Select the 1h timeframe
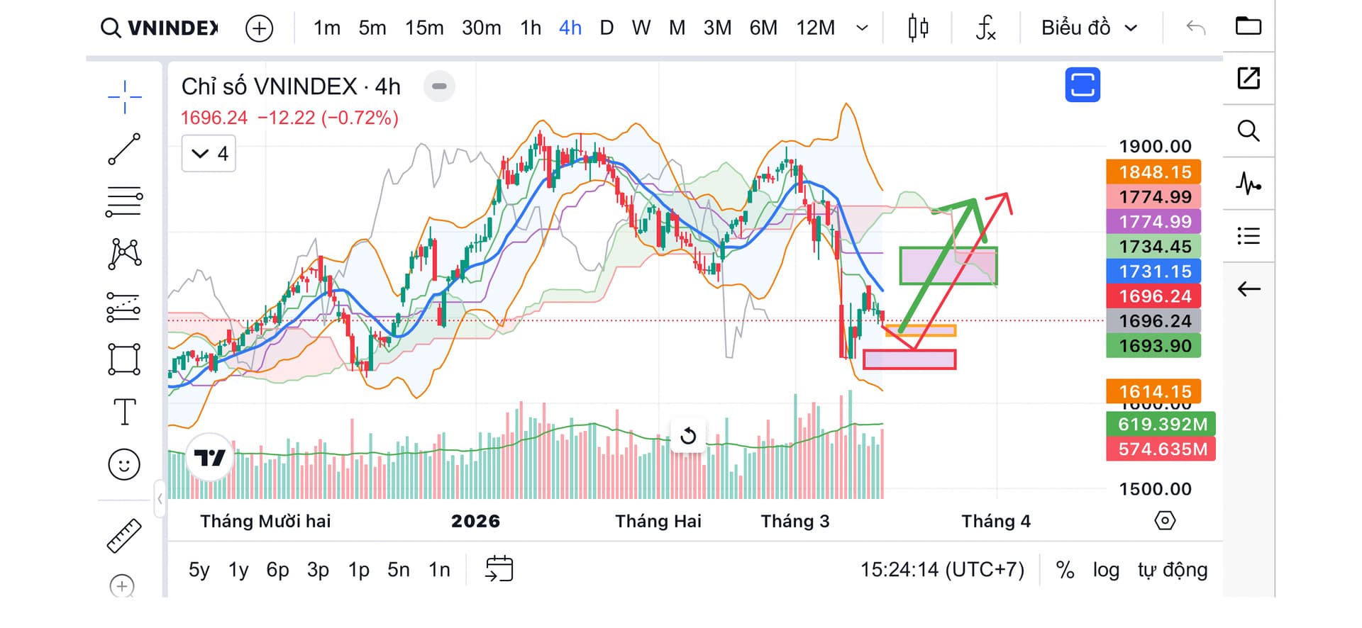The image size is (1362, 628). (531, 28)
